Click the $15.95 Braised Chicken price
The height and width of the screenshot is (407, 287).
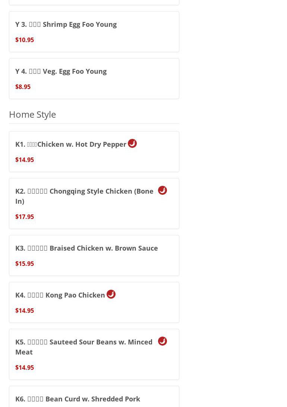(25, 264)
